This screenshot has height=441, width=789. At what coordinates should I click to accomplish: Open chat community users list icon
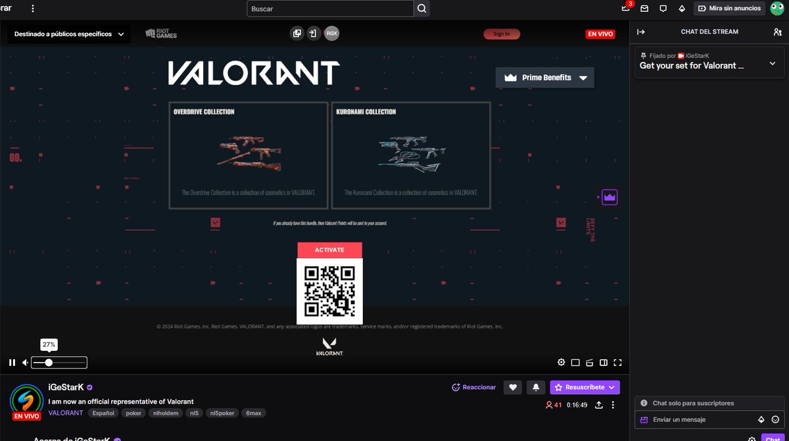tap(778, 32)
